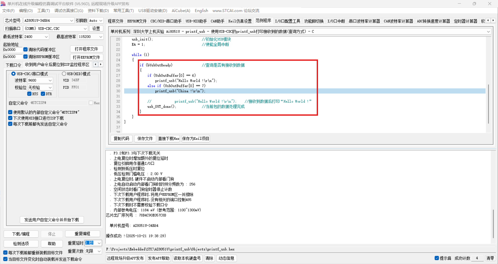Click right arrow beside 下载口令 tabs
Viewport: 498px width, 264px height.
point(101,64)
